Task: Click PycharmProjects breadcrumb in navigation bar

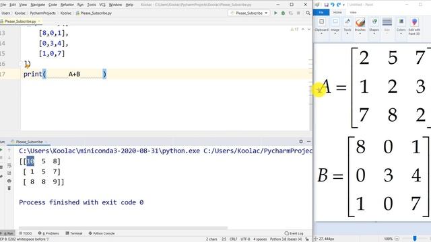Action: point(42,13)
